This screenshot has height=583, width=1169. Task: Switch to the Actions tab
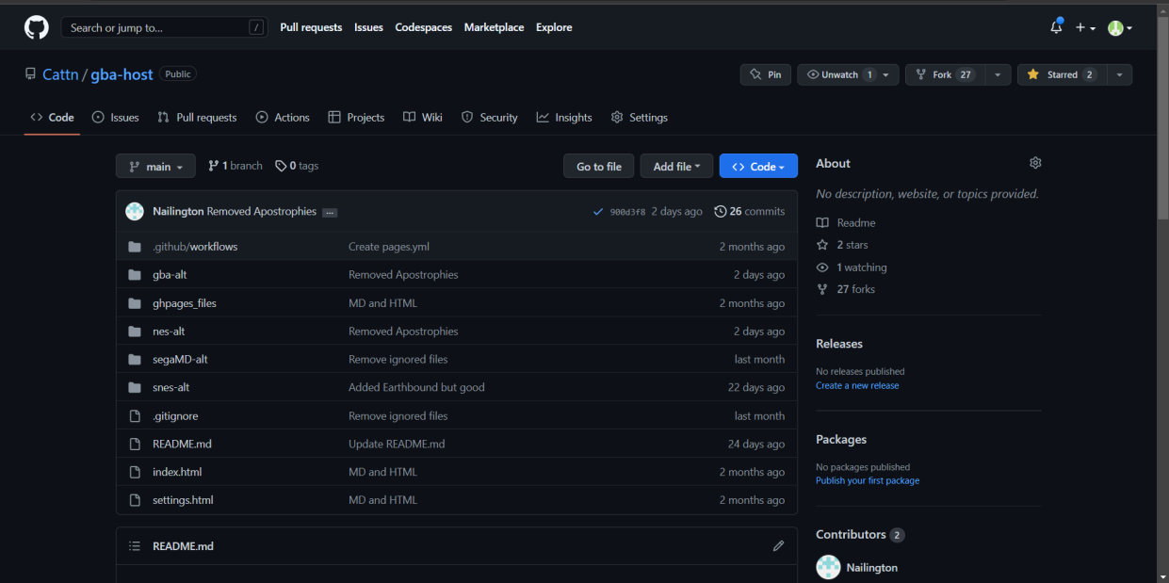tap(283, 117)
